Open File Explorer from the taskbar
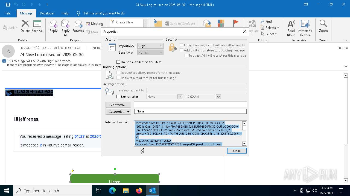The height and width of the screenshot is (196, 350). (126, 191)
